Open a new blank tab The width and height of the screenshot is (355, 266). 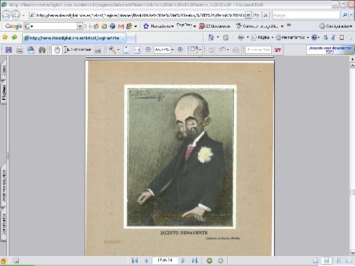coord(131,38)
